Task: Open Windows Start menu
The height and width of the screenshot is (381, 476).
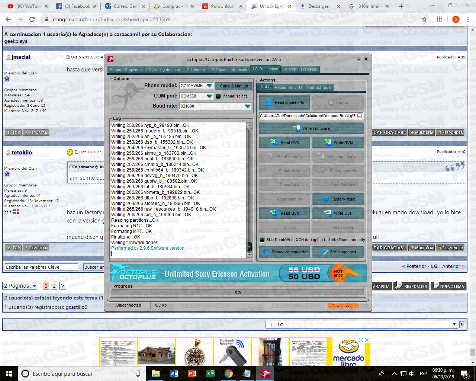Action: point(9,374)
